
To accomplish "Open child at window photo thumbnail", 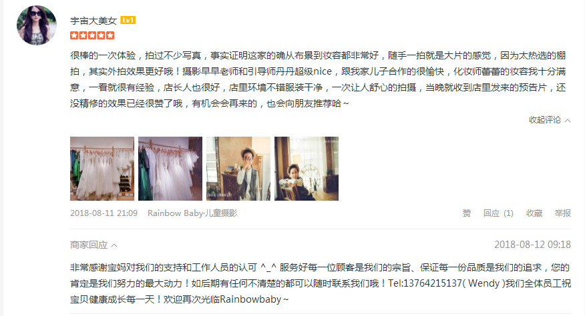I will (x=307, y=169).
